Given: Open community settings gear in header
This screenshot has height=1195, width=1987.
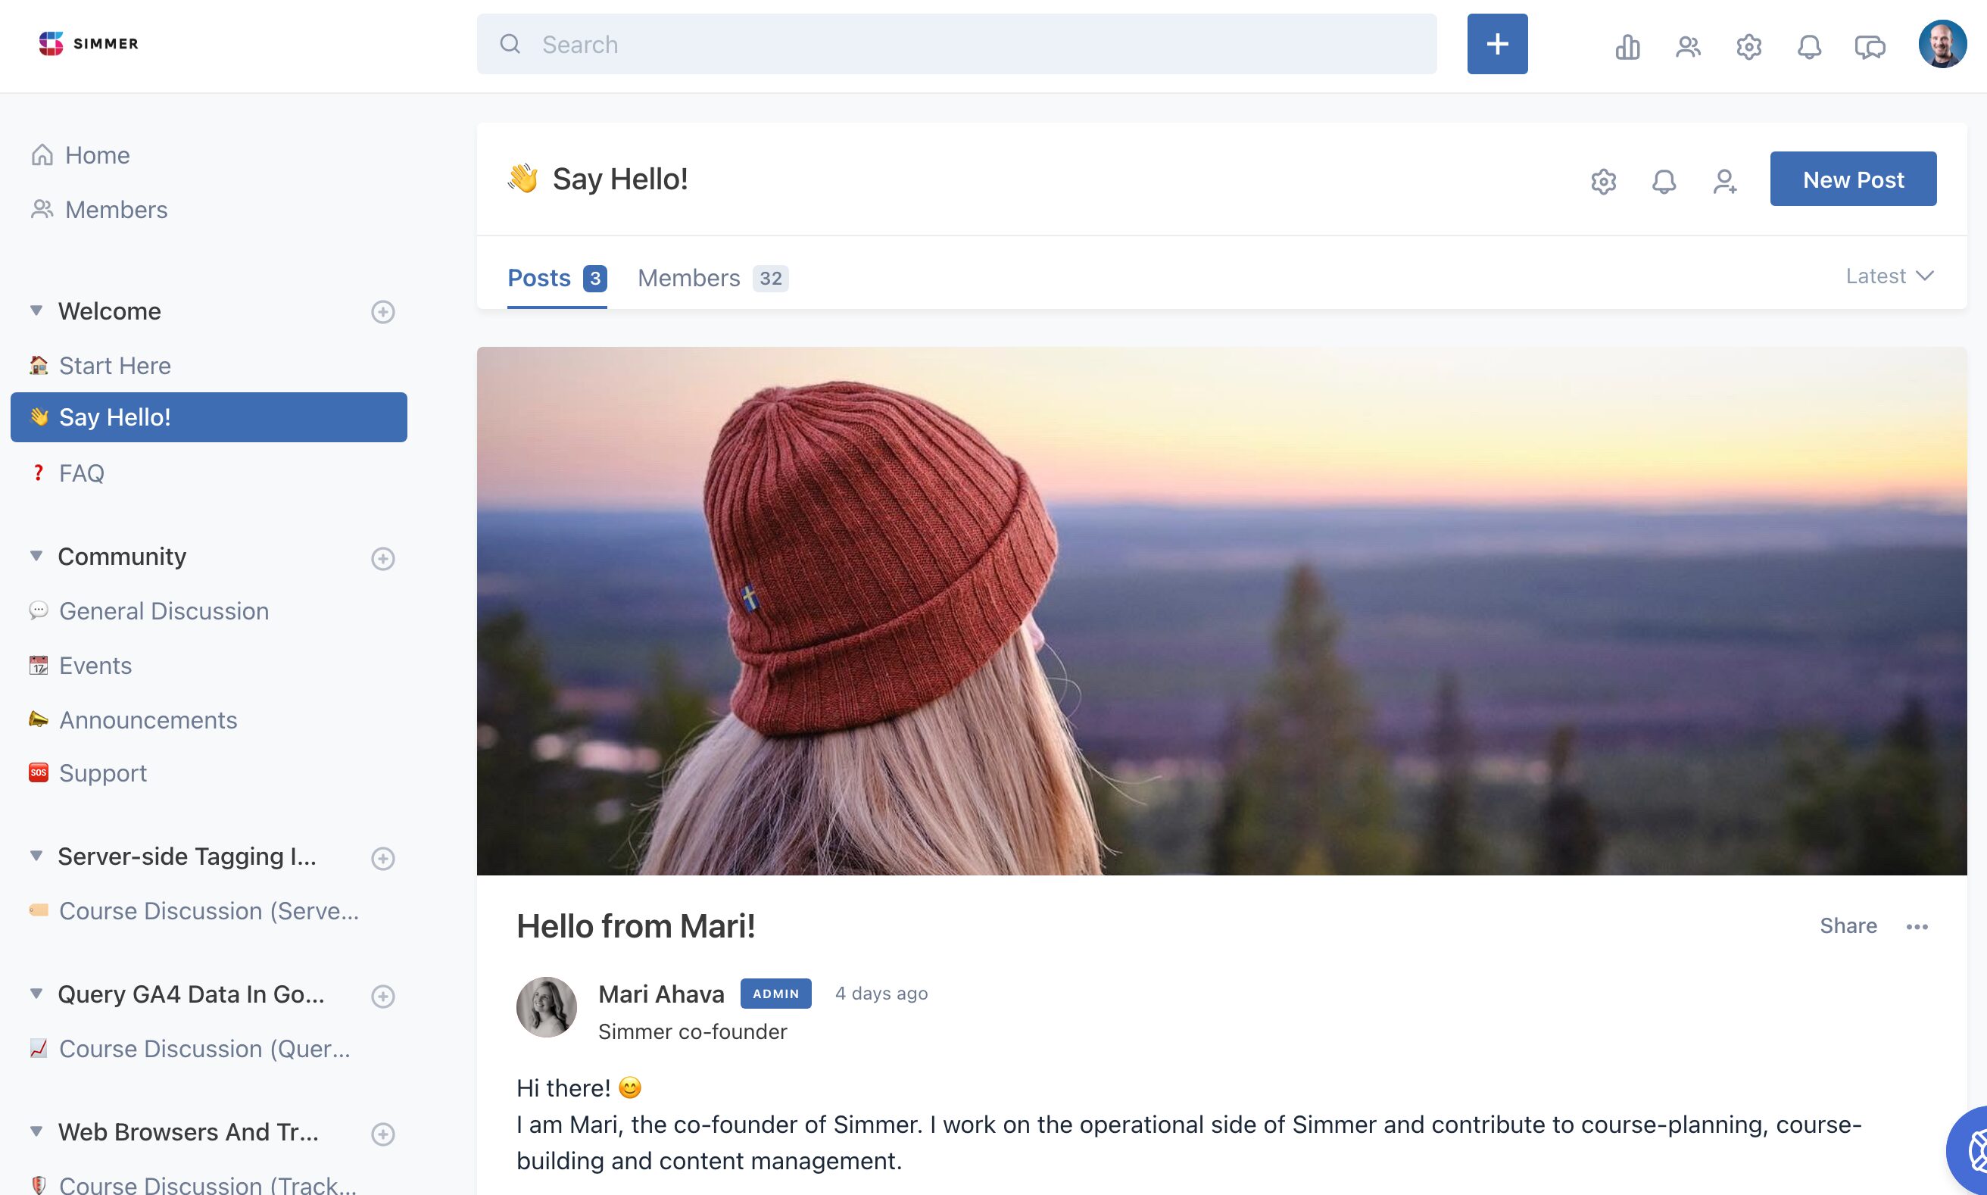Looking at the screenshot, I should [1748, 47].
